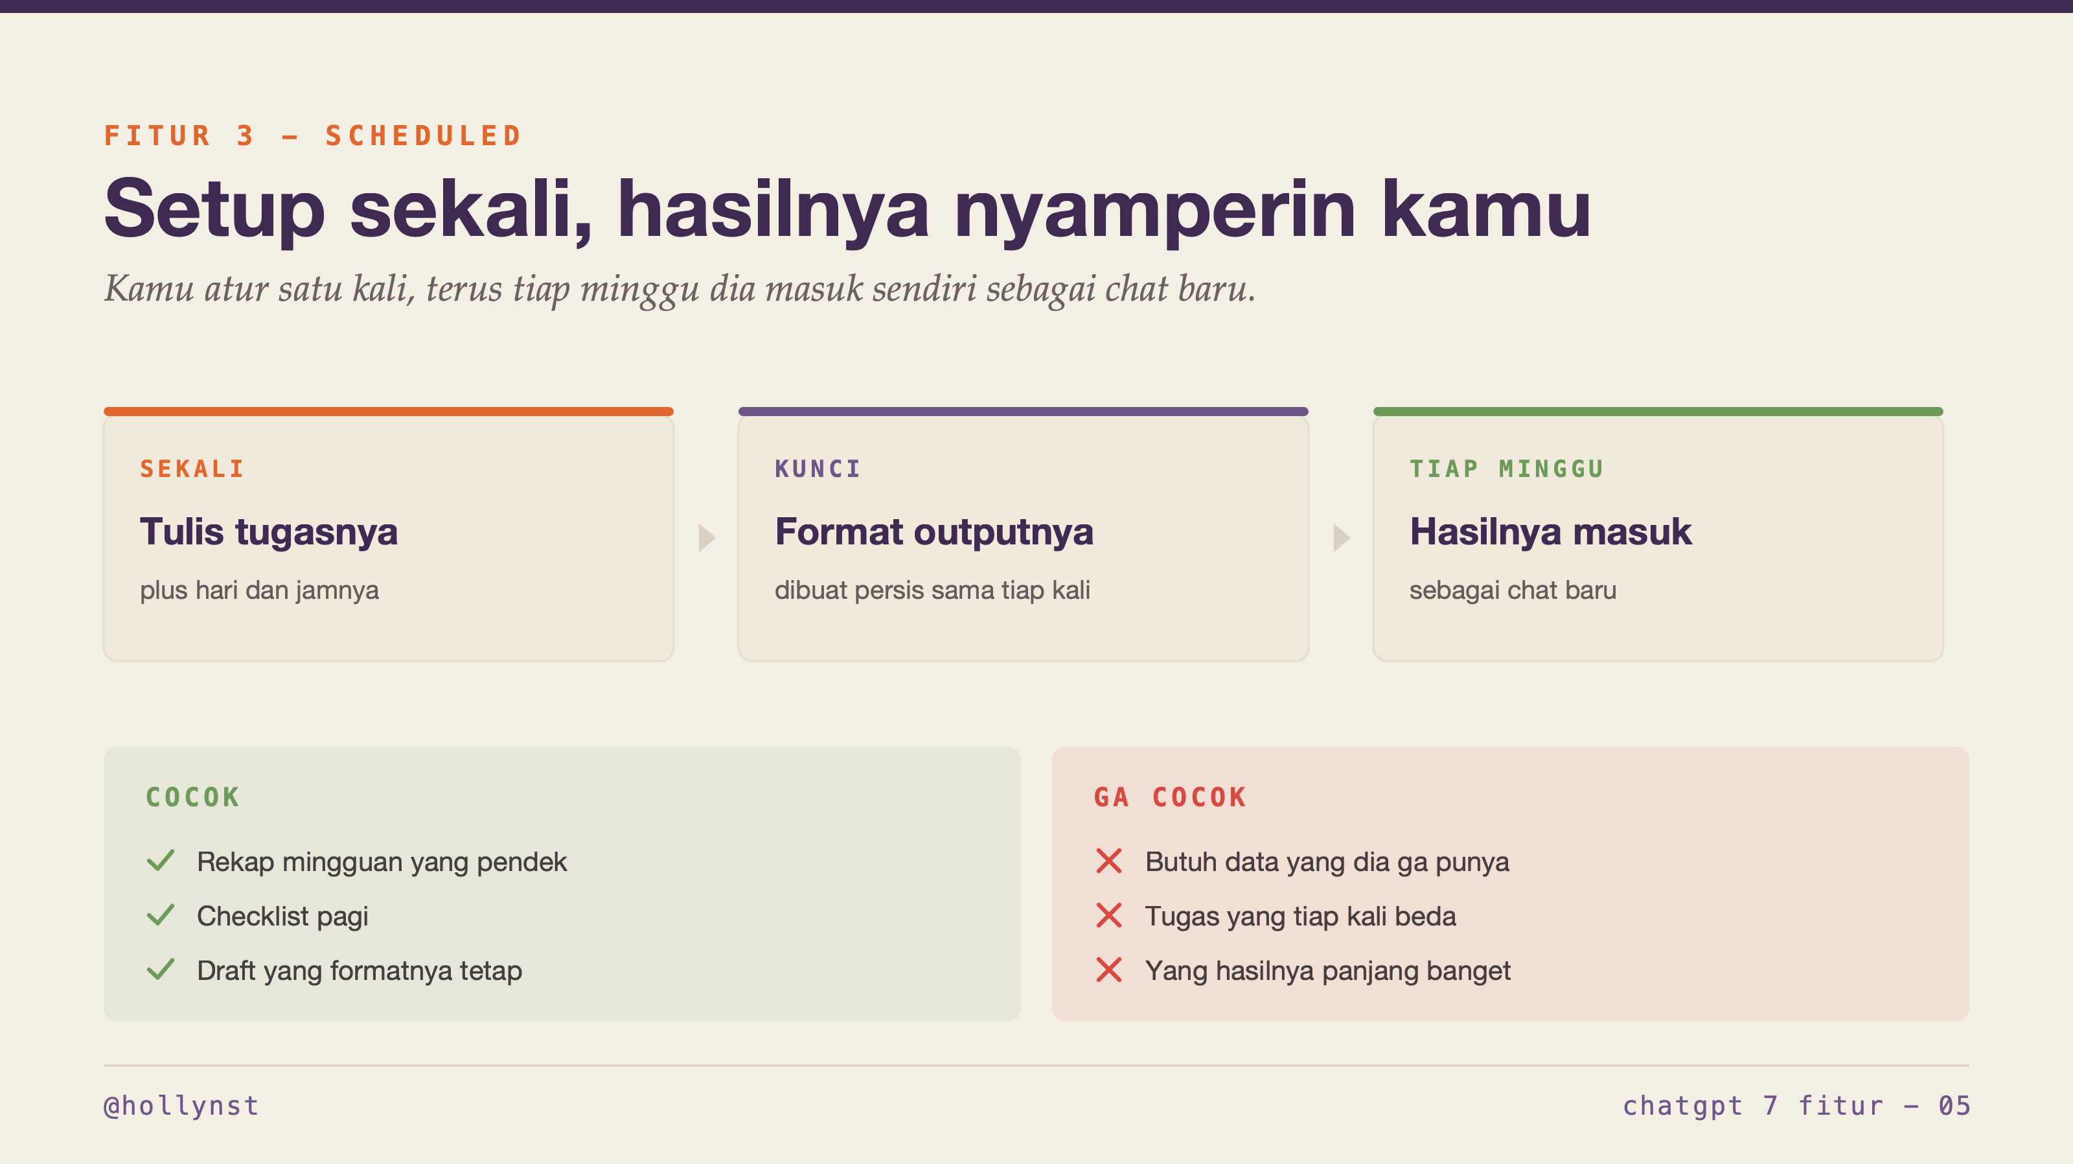Click the card text sebagai chat baru

coord(1513,590)
